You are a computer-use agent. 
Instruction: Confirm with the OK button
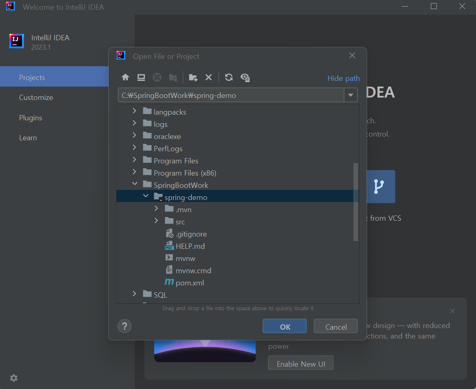pyautogui.click(x=284, y=326)
